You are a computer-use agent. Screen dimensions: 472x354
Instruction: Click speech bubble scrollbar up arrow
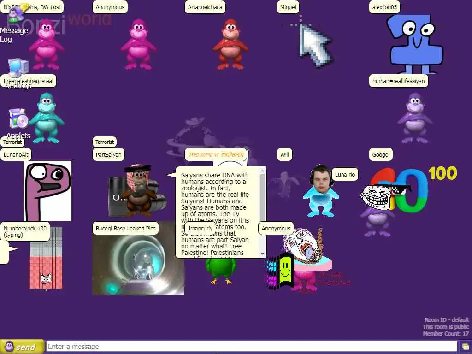[262, 171]
